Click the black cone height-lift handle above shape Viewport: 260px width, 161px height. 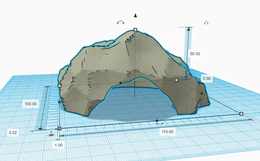coord(135,15)
